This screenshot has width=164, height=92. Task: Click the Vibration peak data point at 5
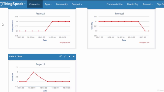coord(33,72)
